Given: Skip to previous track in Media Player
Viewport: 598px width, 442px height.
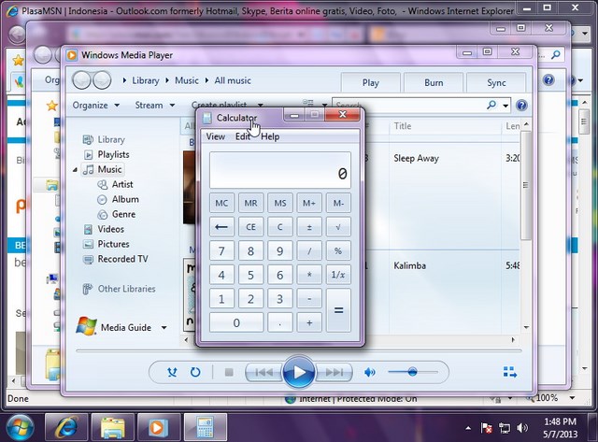Looking at the screenshot, I should coord(263,372).
